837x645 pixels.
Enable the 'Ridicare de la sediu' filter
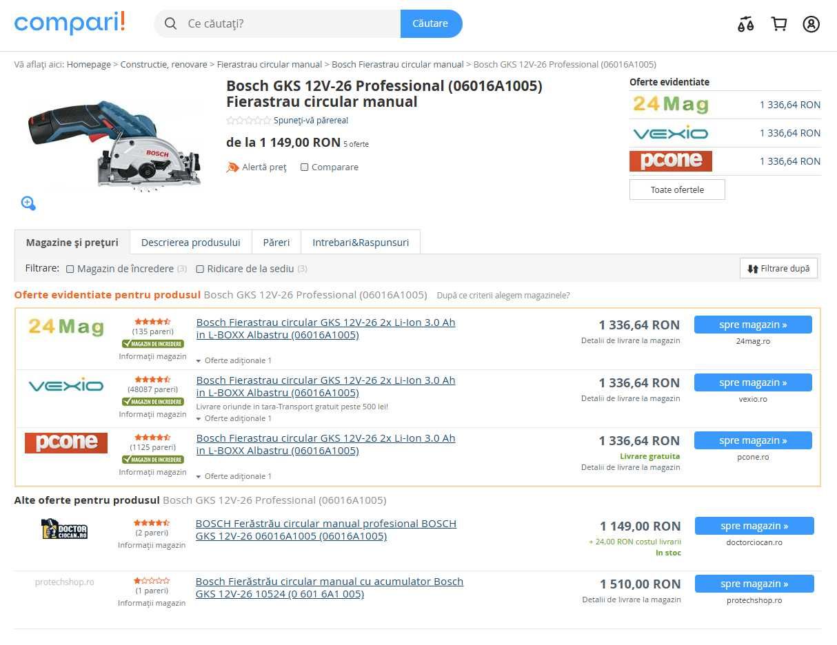[200, 269]
